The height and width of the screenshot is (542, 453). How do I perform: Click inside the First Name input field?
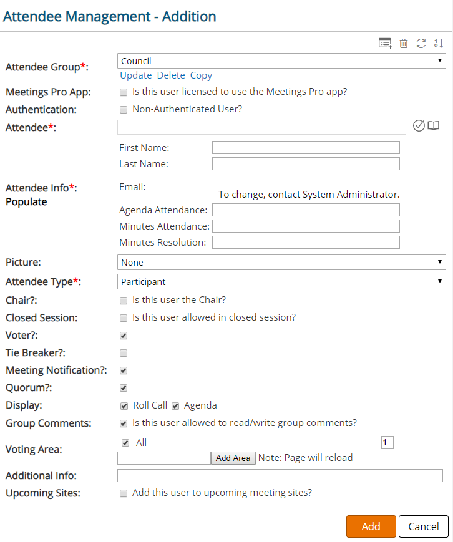[306, 147]
